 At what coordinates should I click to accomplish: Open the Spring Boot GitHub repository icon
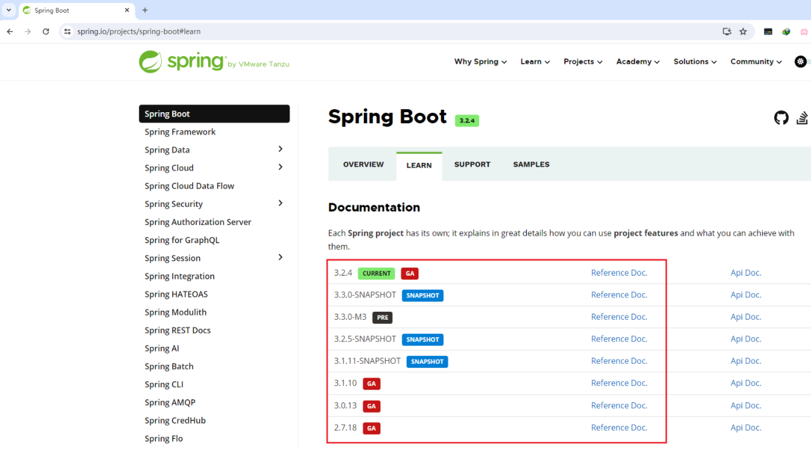(x=781, y=118)
